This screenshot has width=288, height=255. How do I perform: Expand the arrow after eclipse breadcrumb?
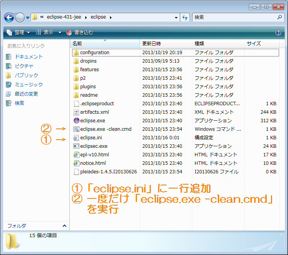click(110, 17)
